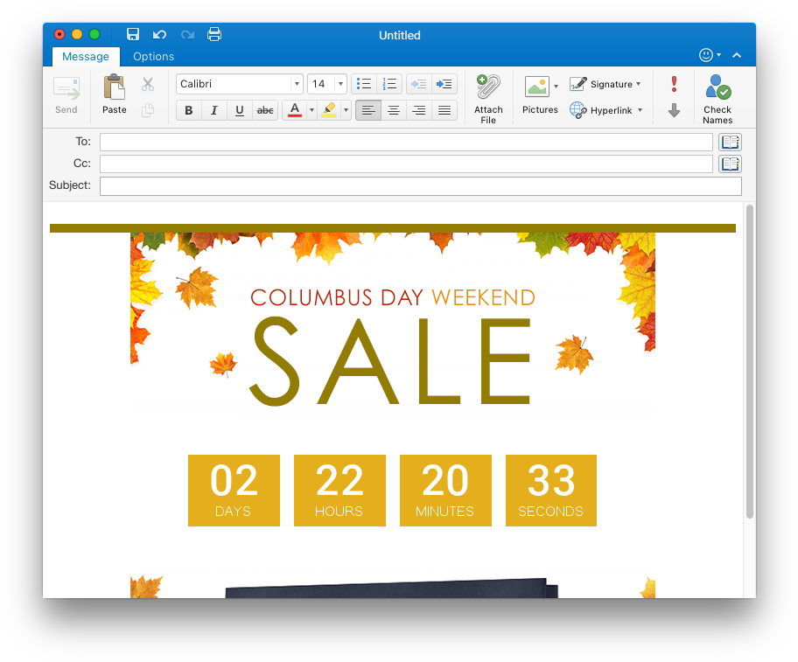798x662 pixels.
Task: Set low importance with the down arrow
Action: (673, 108)
